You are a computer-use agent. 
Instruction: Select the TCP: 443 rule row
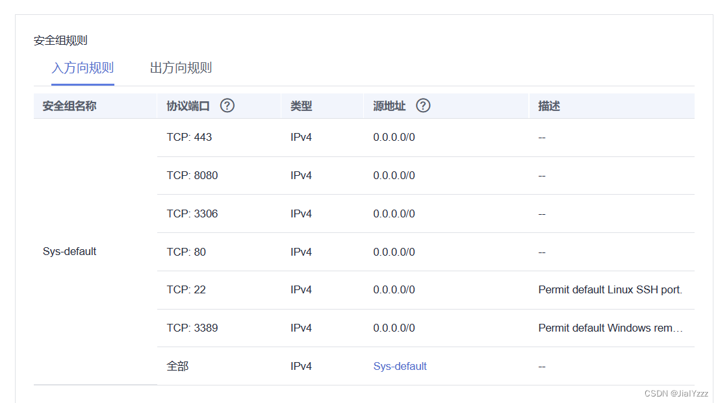tap(426, 137)
